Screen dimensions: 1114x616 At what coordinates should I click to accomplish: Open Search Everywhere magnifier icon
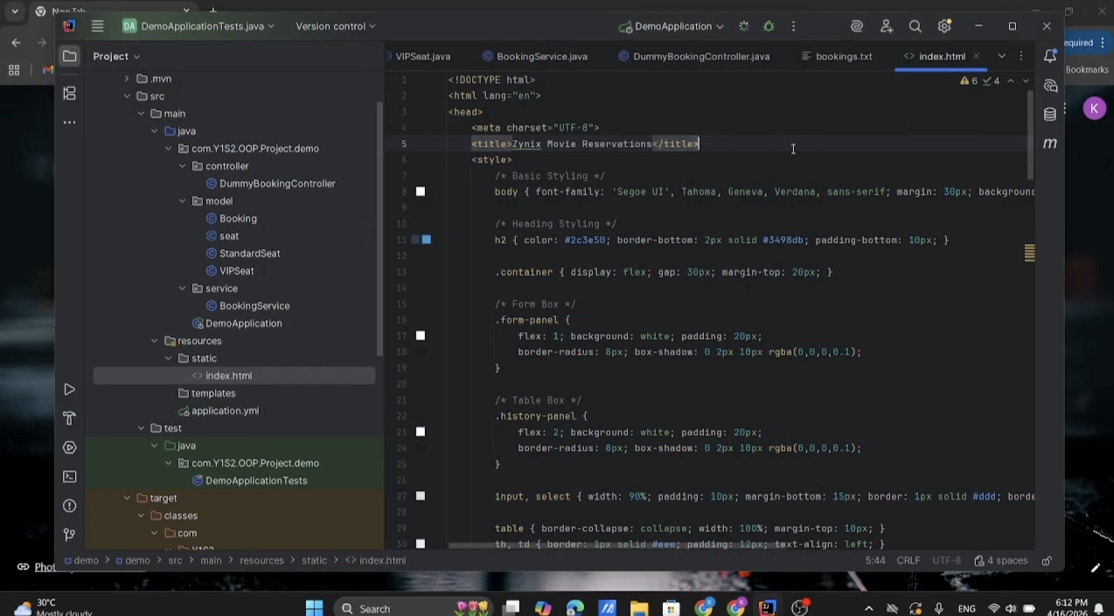click(915, 26)
